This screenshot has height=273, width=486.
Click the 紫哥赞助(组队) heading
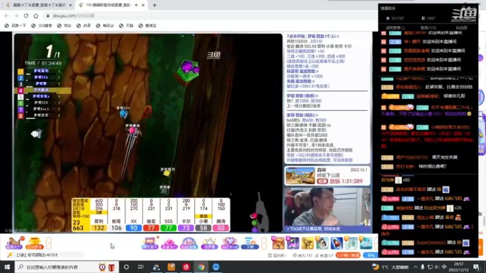tap(302, 115)
